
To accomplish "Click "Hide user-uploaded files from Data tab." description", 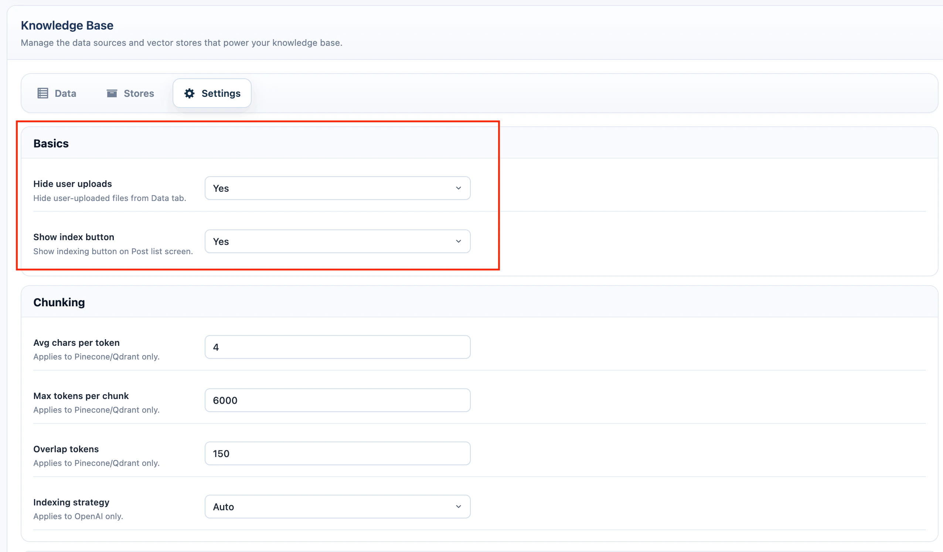I will pyautogui.click(x=110, y=198).
